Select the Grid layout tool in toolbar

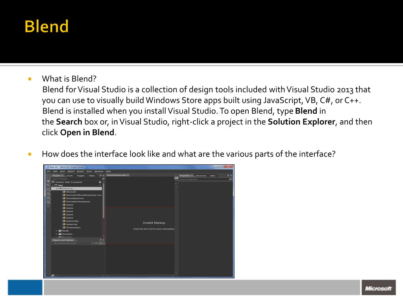48,193
